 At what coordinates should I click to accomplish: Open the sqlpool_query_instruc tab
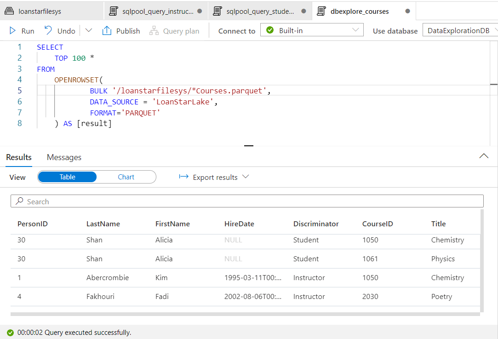point(156,11)
